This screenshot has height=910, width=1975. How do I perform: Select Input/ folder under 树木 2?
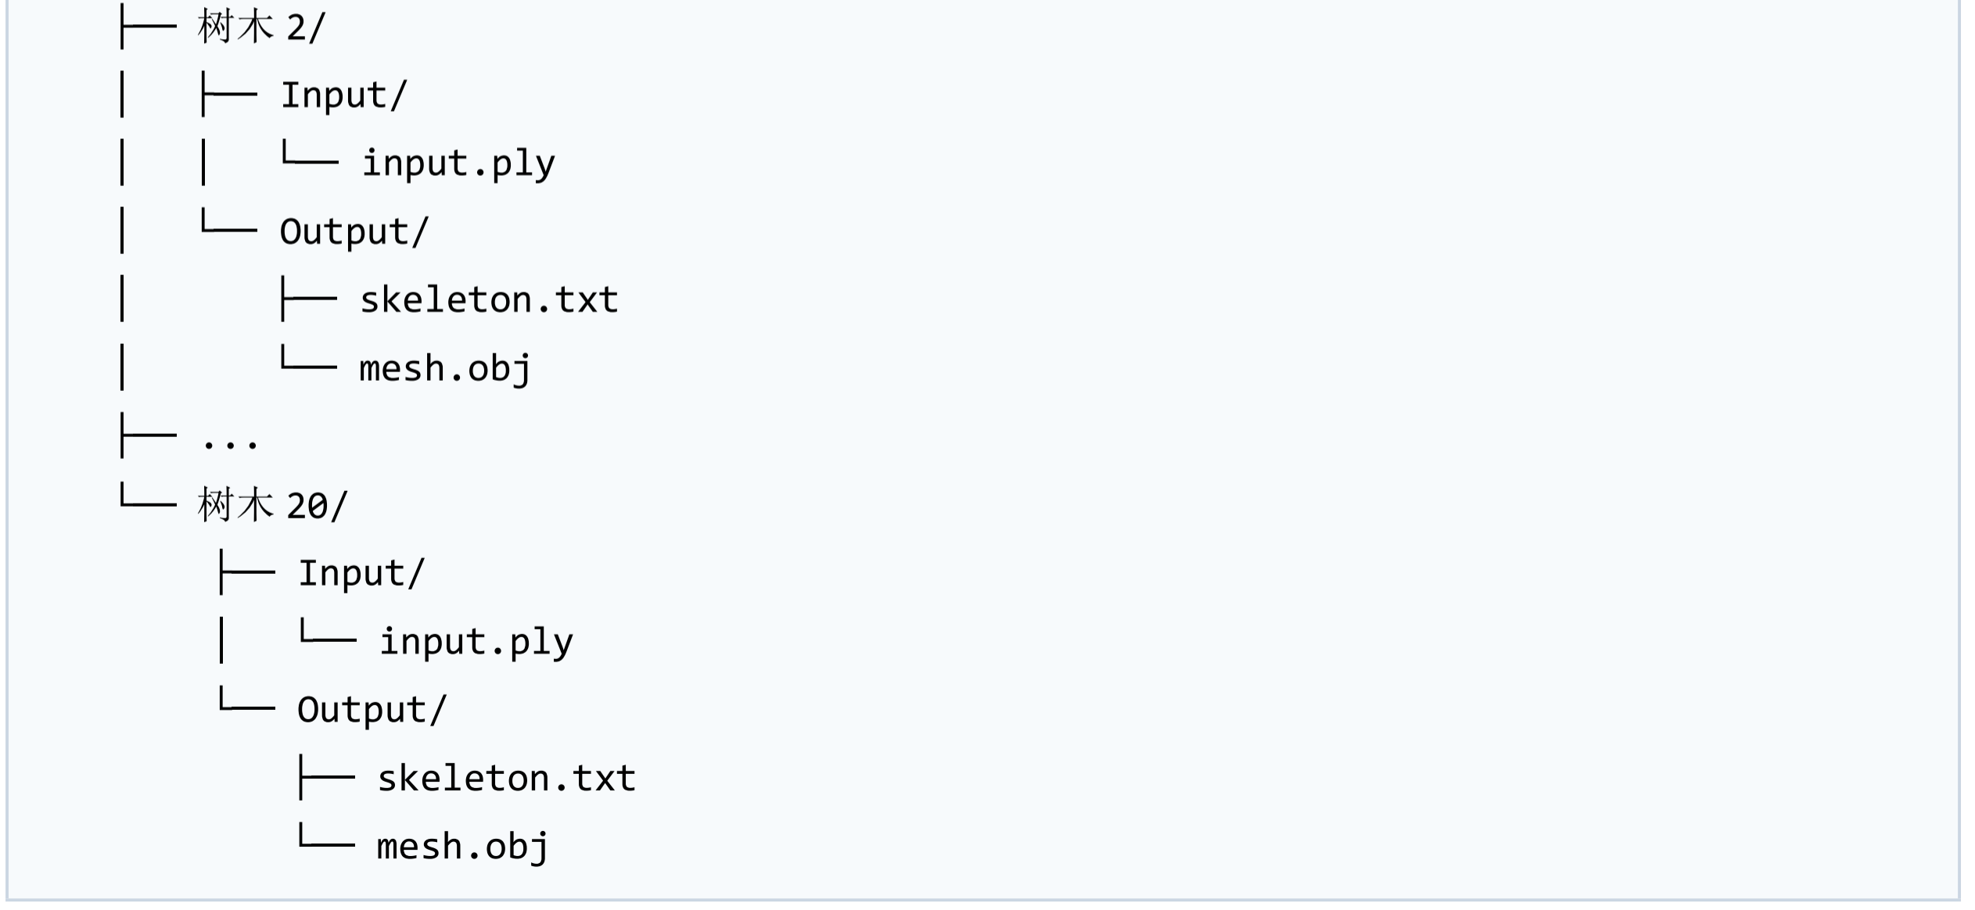click(x=344, y=95)
